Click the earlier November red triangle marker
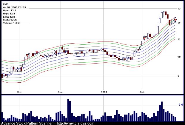The height and width of the screenshot is (125, 185). coord(27,56)
